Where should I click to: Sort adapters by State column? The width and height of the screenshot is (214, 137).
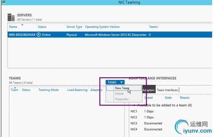[x=168, y=97]
